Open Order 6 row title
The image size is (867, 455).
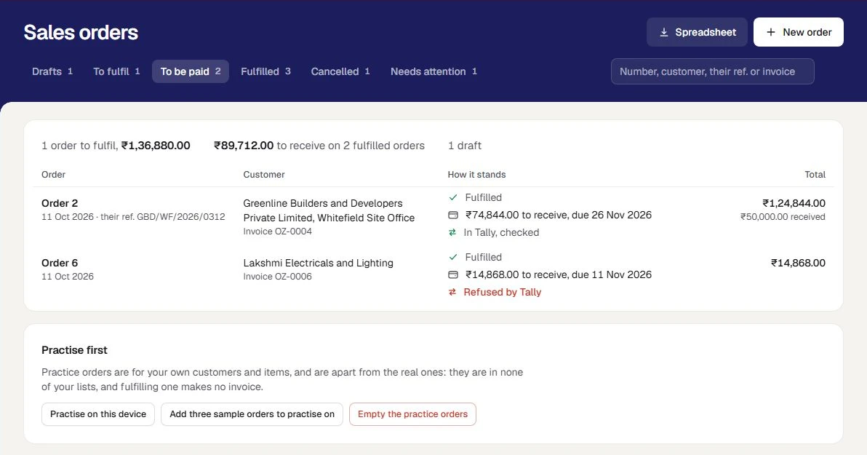tap(60, 263)
